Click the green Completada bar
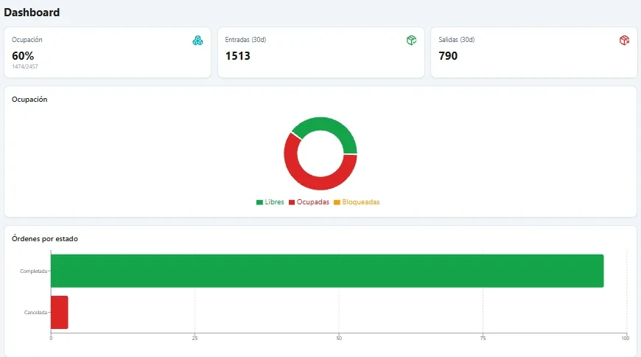This screenshot has width=641, height=357. coord(327,271)
